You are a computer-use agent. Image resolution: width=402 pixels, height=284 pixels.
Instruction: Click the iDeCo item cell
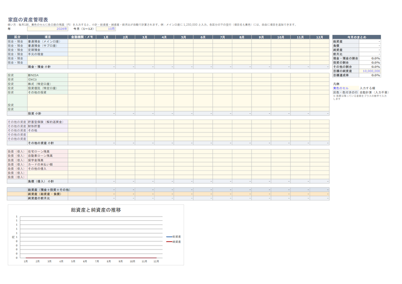[48, 80]
